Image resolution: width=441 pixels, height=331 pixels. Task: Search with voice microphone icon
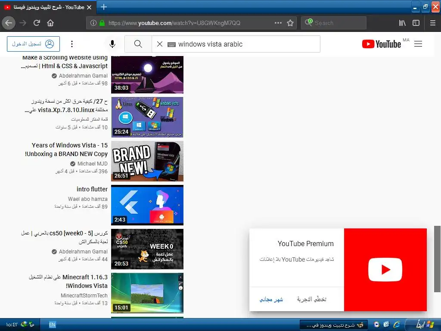click(x=112, y=44)
